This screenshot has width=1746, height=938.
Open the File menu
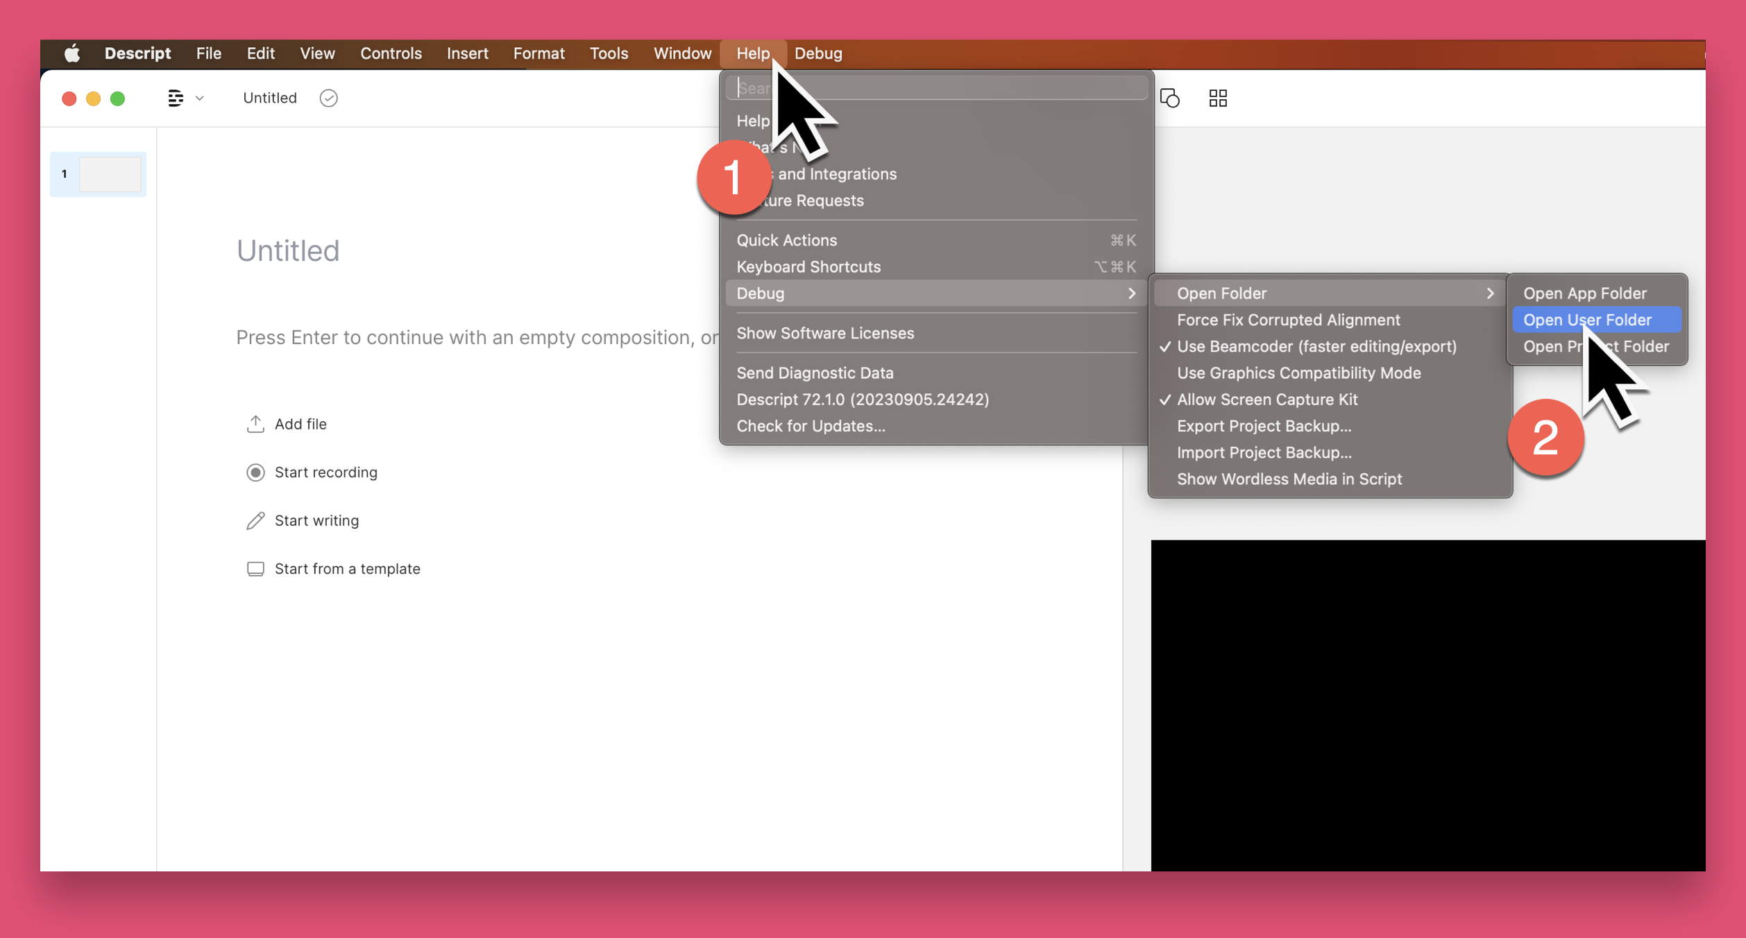click(x=209, y=53)
